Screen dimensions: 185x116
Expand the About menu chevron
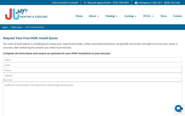[98, 16]
